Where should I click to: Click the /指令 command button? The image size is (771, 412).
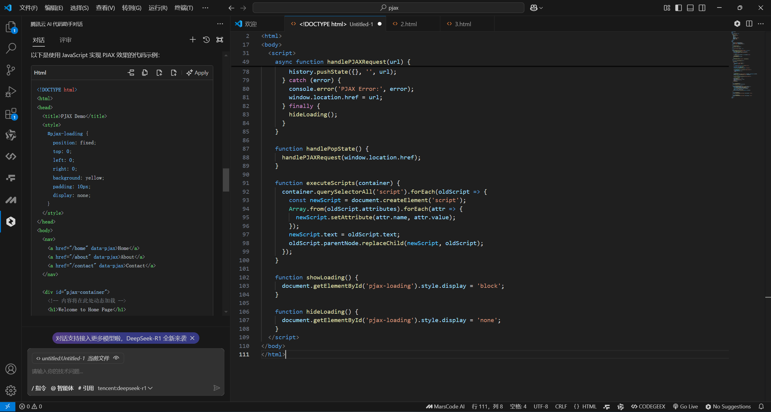pyautogui.click(x=39, y=388)
